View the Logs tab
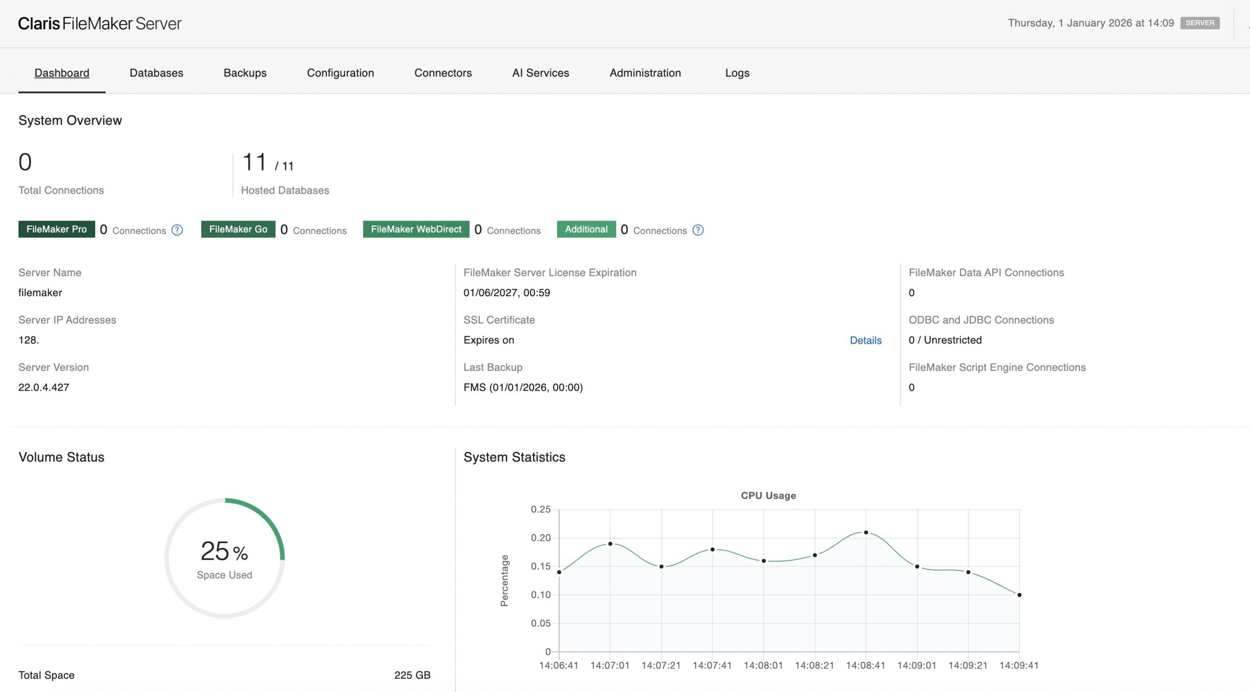Screen dimensions: 1250x692 coord(737,73)
